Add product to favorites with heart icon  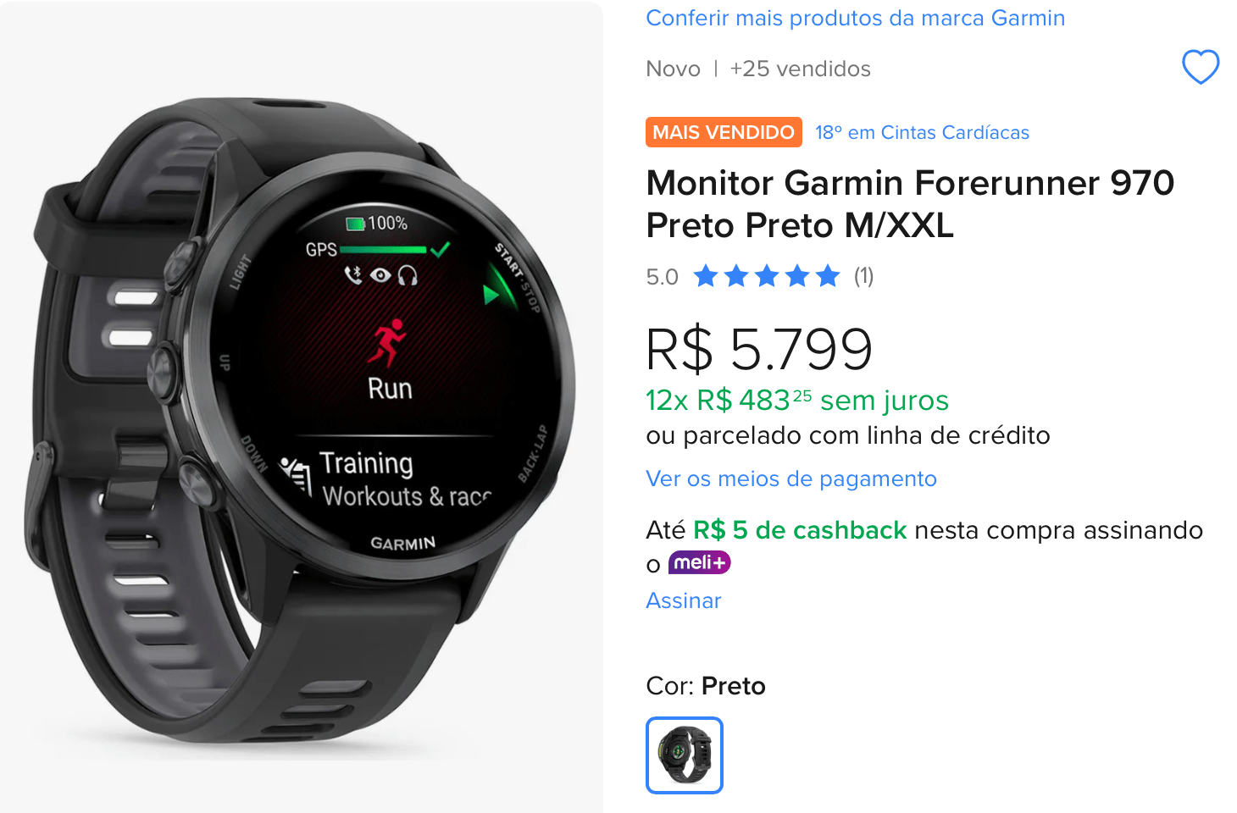(x=1201, y=67)
